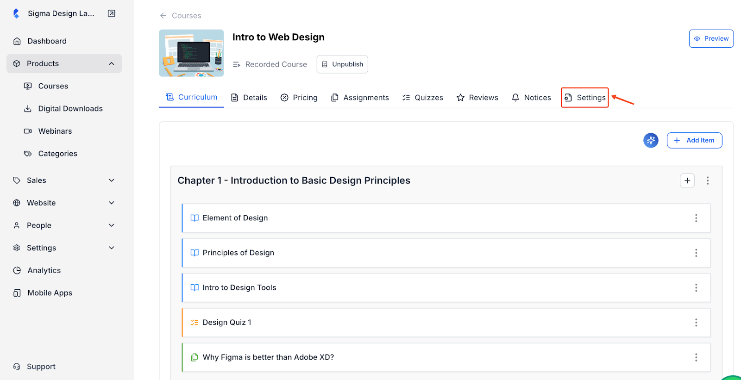Switch to the Pricing tab
The height and width of the screenshot is (380, 741).
pyautogui.click(x=299, y=98)
